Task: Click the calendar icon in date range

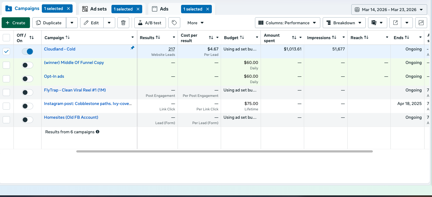Action: click(x=357, y=10)
